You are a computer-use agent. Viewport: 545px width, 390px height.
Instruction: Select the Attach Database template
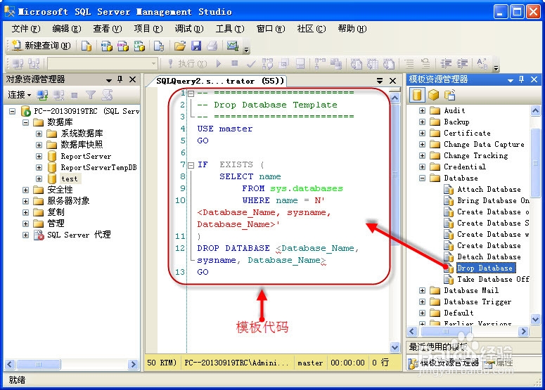(x=489, y=190)
